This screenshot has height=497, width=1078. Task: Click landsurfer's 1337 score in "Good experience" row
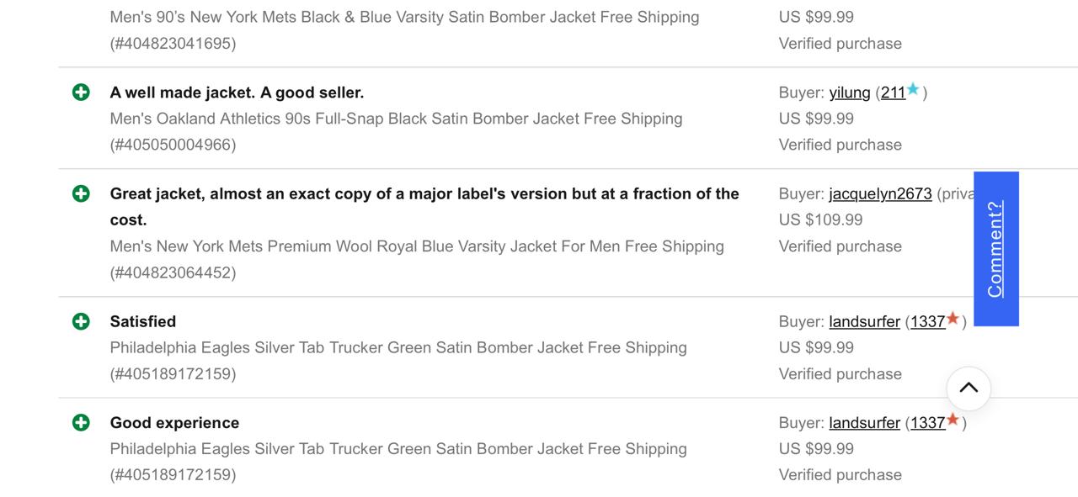927,422
